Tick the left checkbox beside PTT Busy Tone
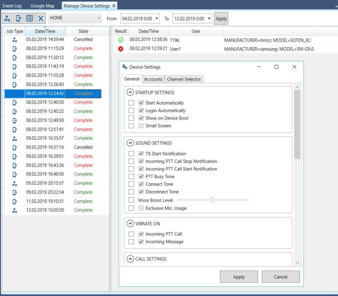Viewport: 338px width, 296px height. click(131, 176)
